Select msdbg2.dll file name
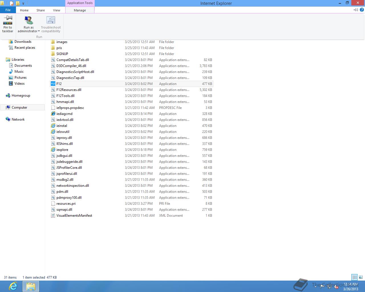365x292 pixels. tap(65, 180)
